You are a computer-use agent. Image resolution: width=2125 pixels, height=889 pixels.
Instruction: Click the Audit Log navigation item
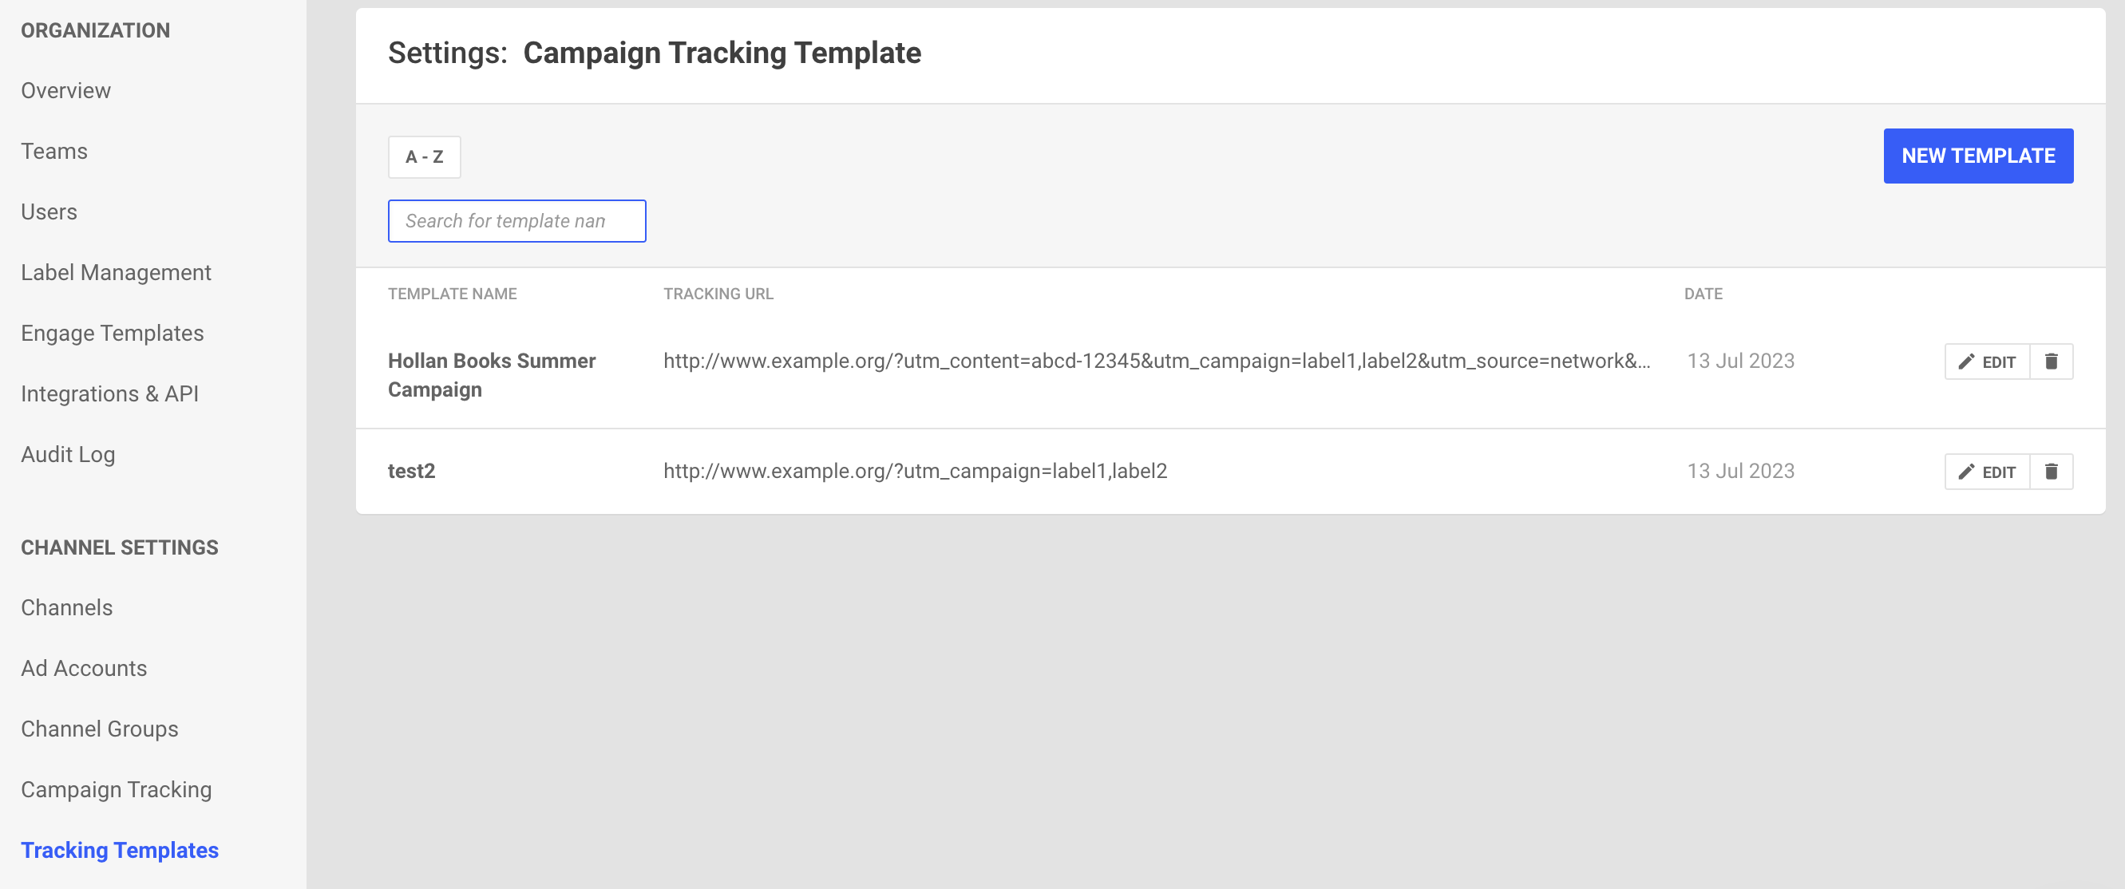(x=69, y=452)
